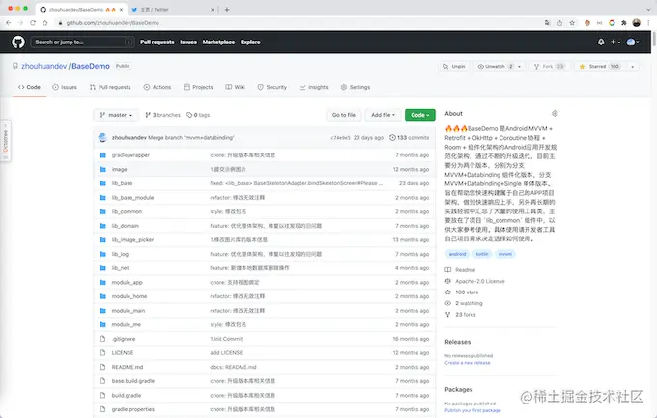
Task: Open the GitHub homepage logo
Action: (18, 42)
